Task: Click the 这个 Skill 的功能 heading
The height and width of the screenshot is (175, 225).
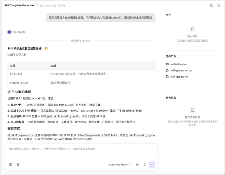Action: pos(19,92)
